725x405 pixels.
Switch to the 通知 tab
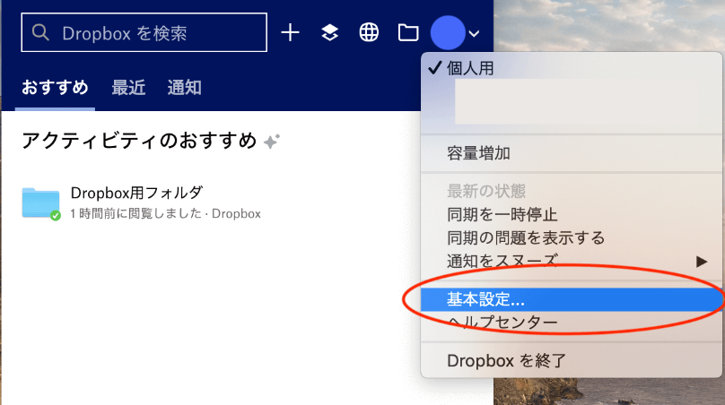184,87
